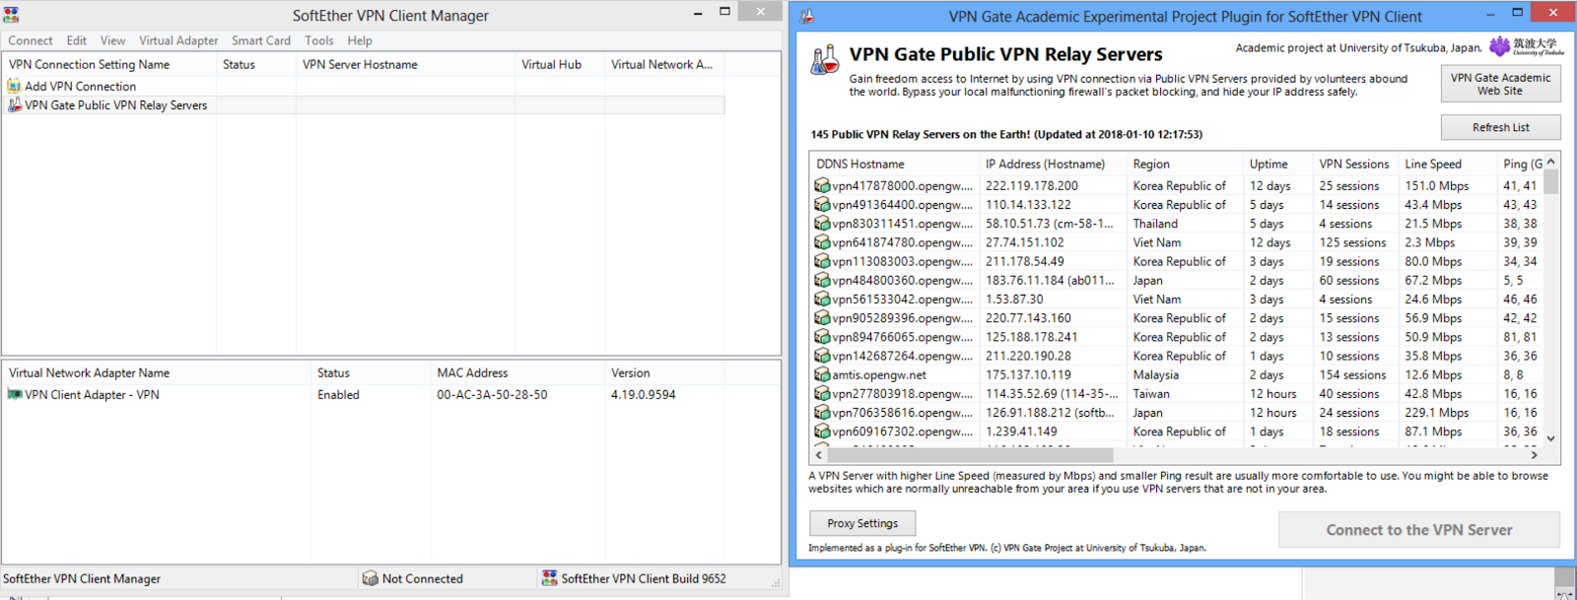Click the Enabled status of the VPN adapter

(338, 394)
